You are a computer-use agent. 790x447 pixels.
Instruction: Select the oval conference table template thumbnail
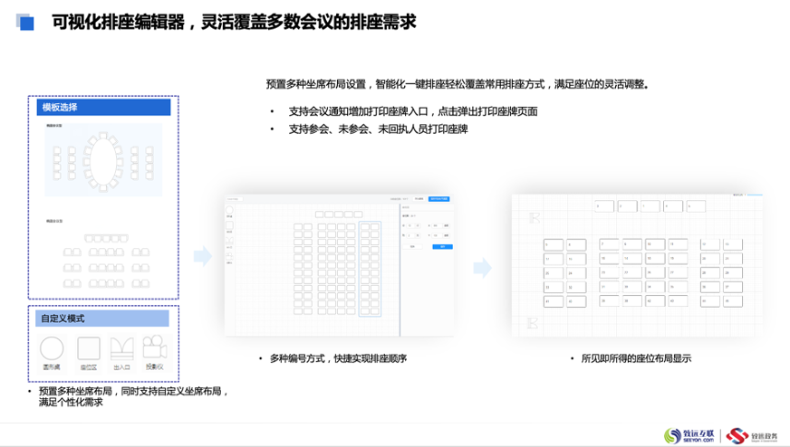tap(103, 161)
